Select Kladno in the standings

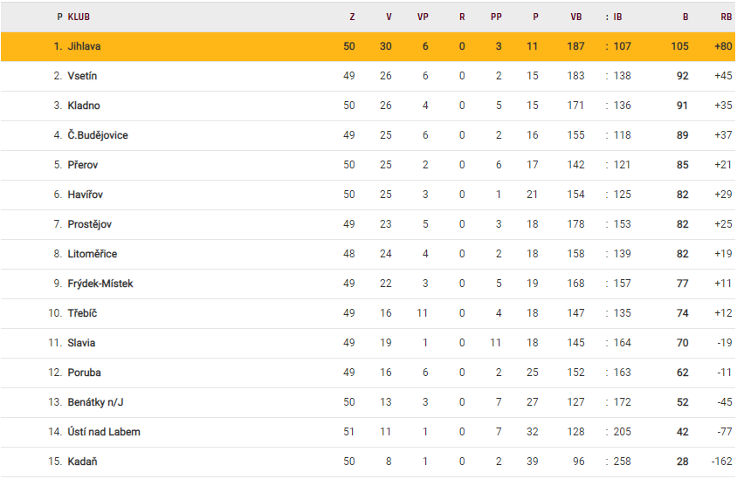coord(84,106)
